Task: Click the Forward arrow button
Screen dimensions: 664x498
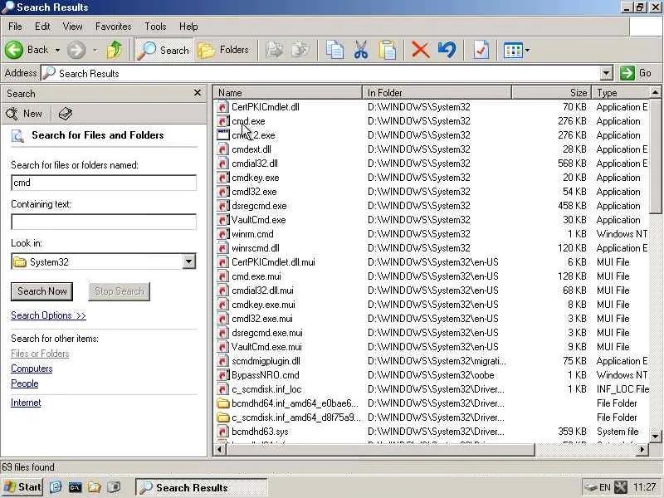Action: 76,50
